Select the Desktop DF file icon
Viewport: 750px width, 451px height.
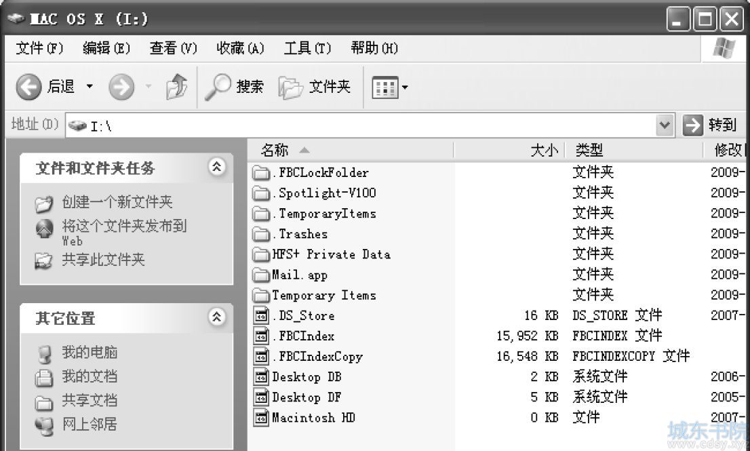[x=261, y=397]
